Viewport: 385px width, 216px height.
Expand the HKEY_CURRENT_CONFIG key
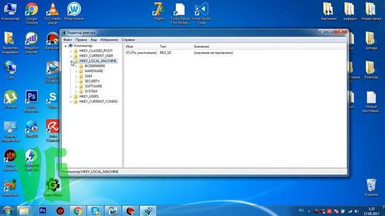71,101
